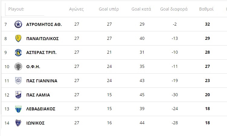Select the Playouts tab
Image resolution: width=227 pixels, height=136 pixels.
point(16,9)
